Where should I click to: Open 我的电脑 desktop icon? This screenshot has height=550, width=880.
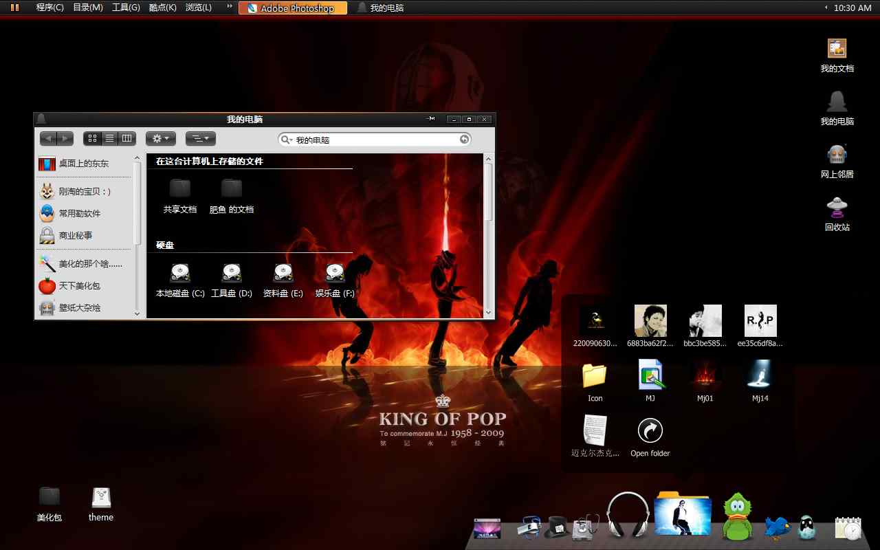click(x=837, y=108)
